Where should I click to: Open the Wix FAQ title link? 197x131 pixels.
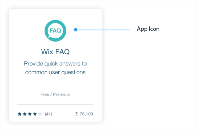(55, 52)
